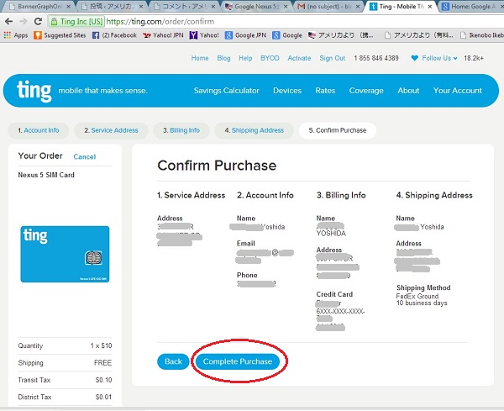Click the phone number 1 855 846 4389

[x=376, y=58]
